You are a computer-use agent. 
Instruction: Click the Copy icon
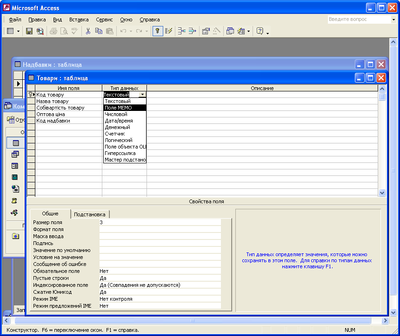99,31
